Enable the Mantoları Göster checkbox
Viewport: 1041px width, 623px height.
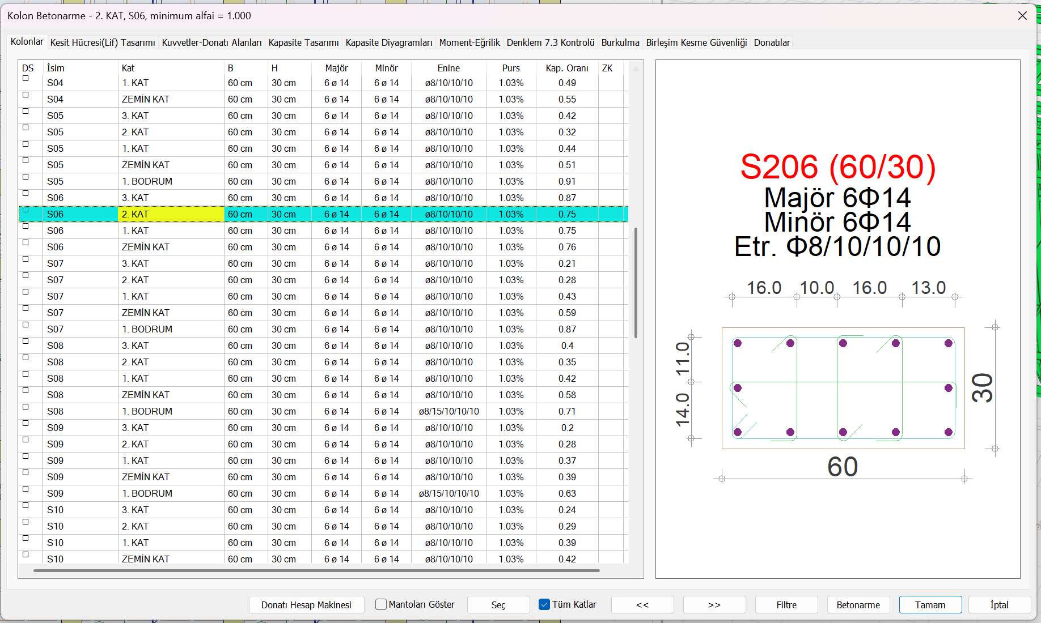coord(381,604)
